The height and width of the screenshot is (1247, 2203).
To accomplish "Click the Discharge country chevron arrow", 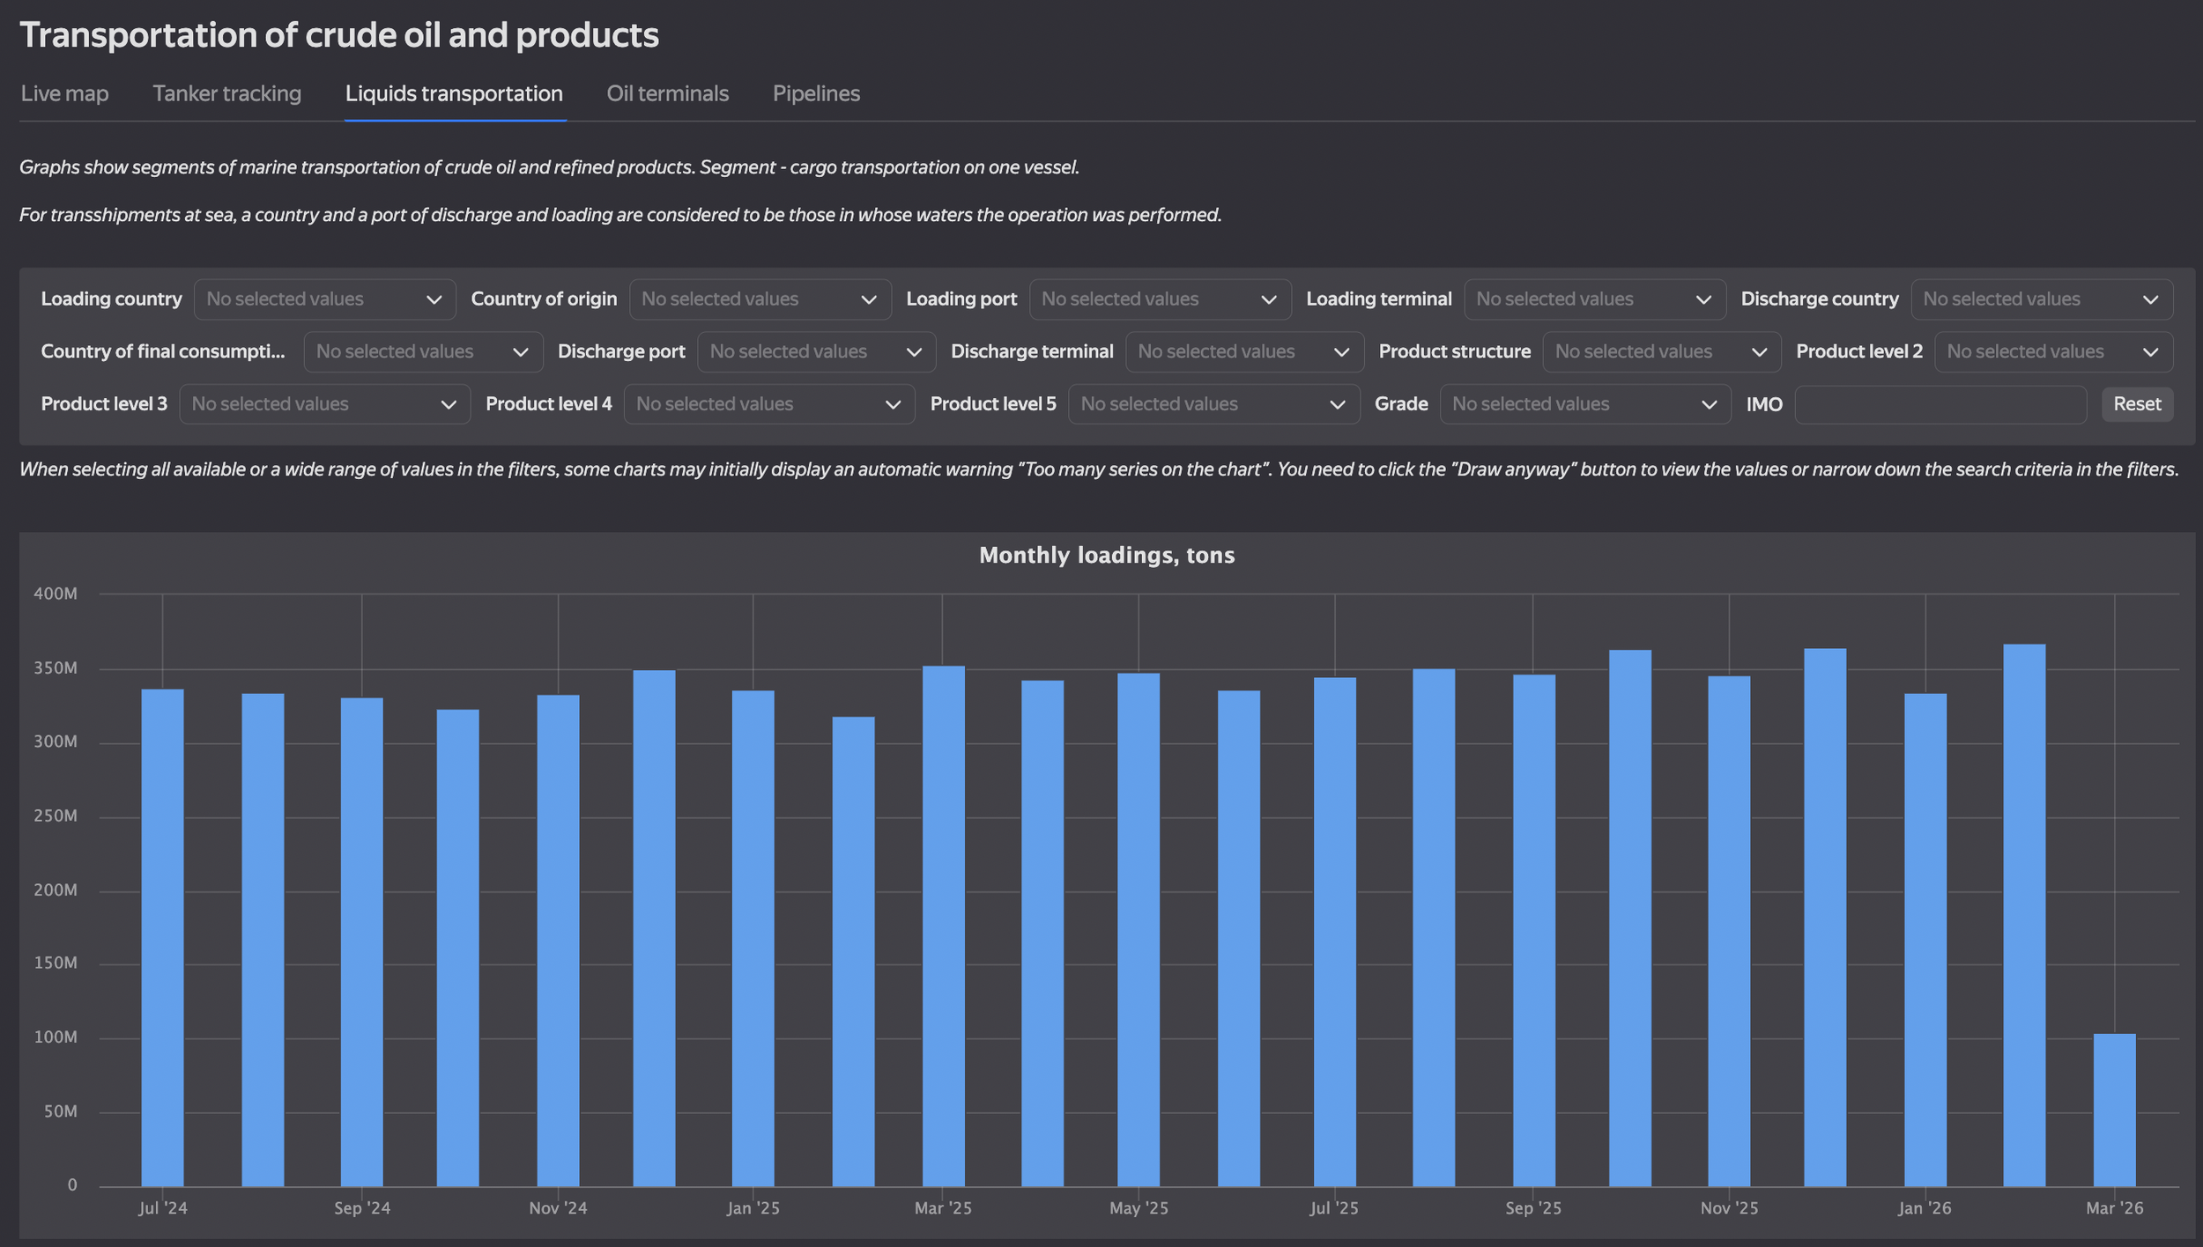I will pyautogui.click(x=2149, y=300).
